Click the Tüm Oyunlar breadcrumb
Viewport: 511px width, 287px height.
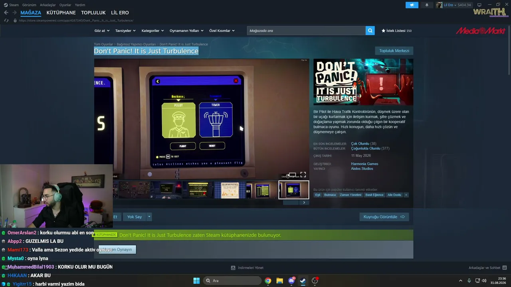[x=103, y=44]
